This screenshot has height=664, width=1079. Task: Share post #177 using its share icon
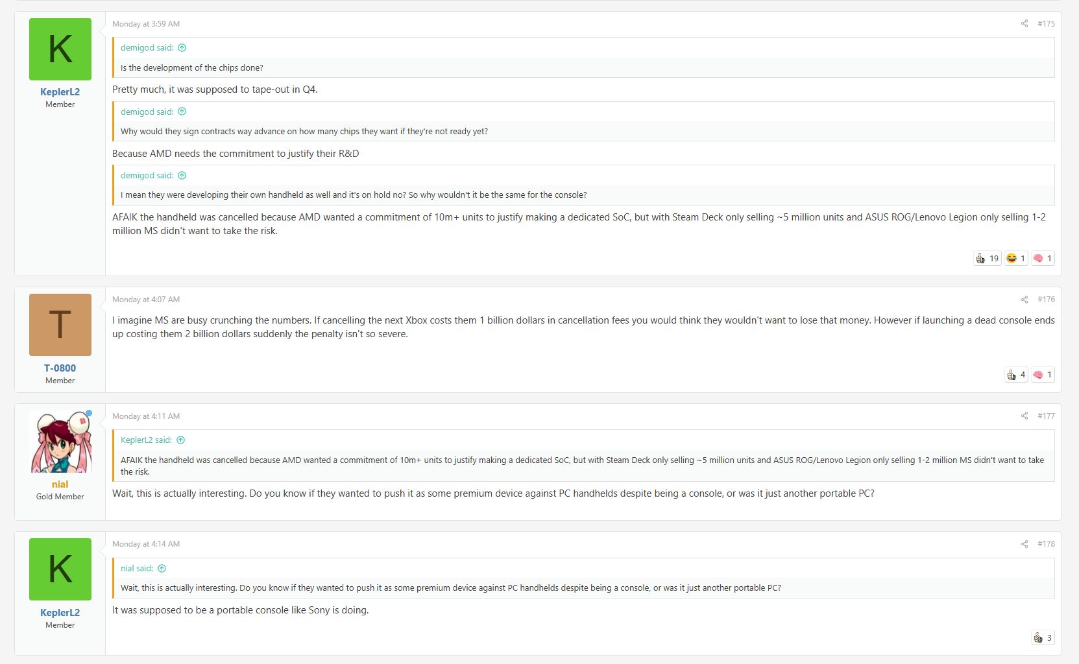pos(1024,416)
